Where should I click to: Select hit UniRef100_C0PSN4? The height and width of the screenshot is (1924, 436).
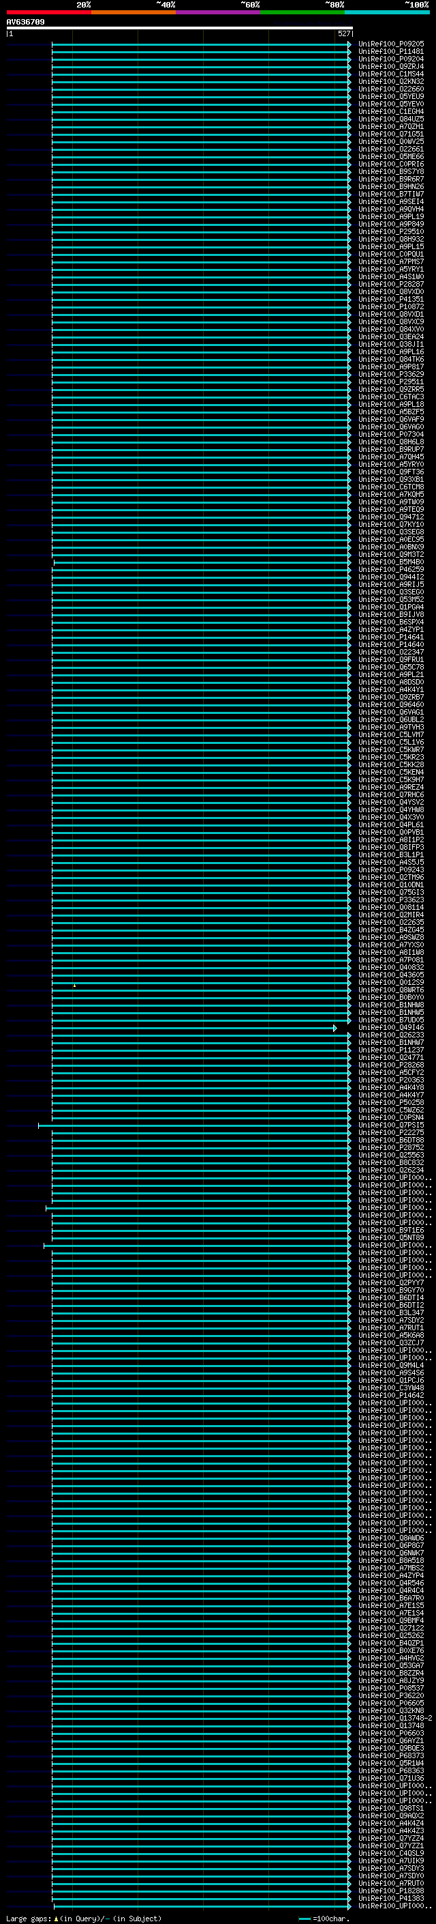(x=390, y=1118)
